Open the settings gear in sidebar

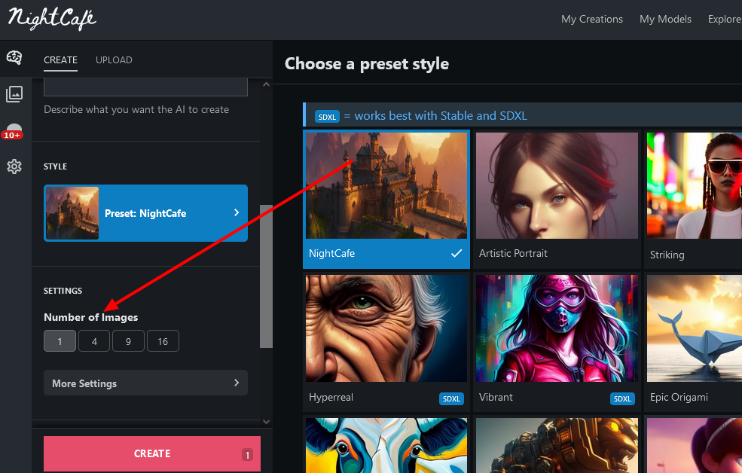click(x=14, y=166)
